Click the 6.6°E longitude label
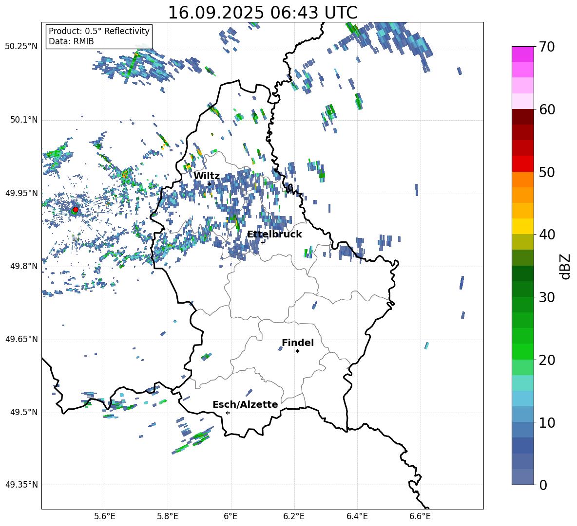 point(420,517)
